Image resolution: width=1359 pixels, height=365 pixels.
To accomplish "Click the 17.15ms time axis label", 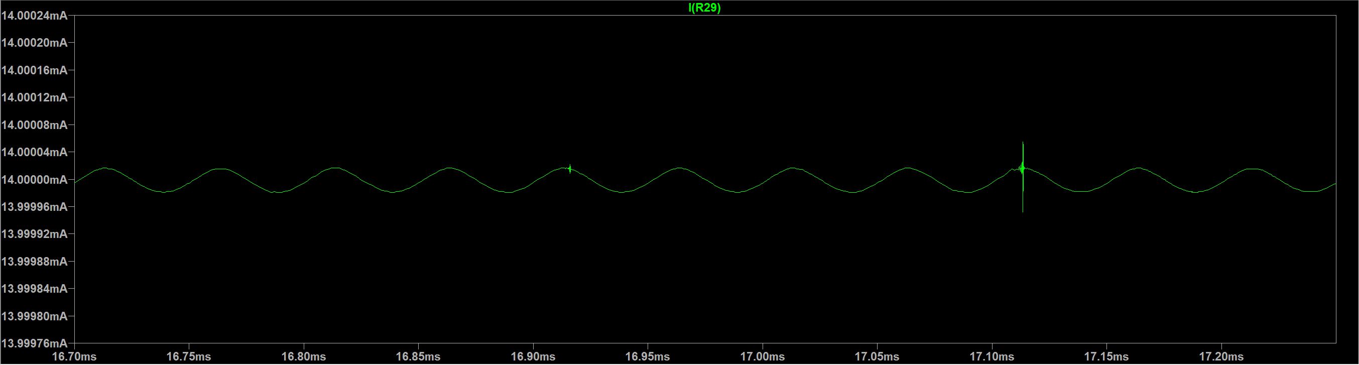I will [1106, 356].
